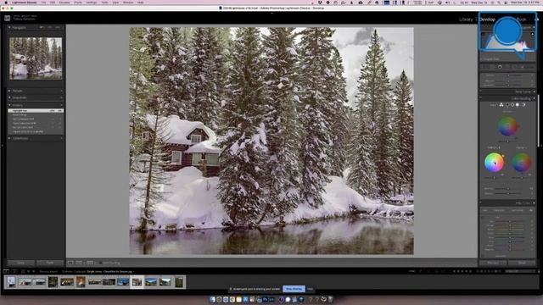Open the Apple menu
Screen dimensions: 543x305
point(6,3)
